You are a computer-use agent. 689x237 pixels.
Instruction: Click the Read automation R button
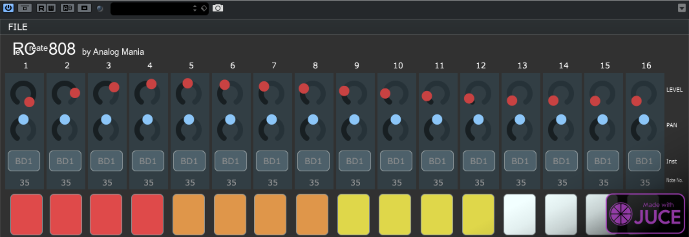(x=41, y=8)
